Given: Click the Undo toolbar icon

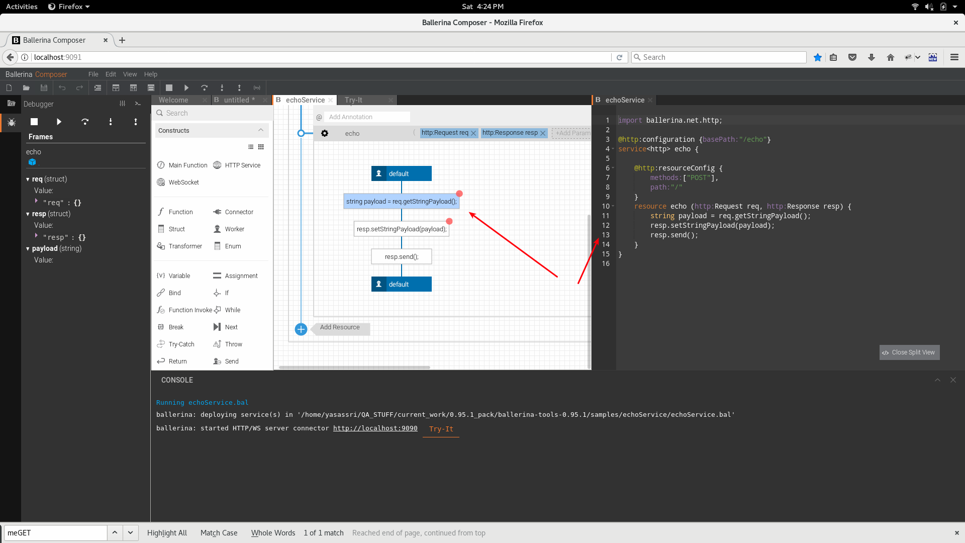Looking at the screenshot, I should [x=62, y=87].
